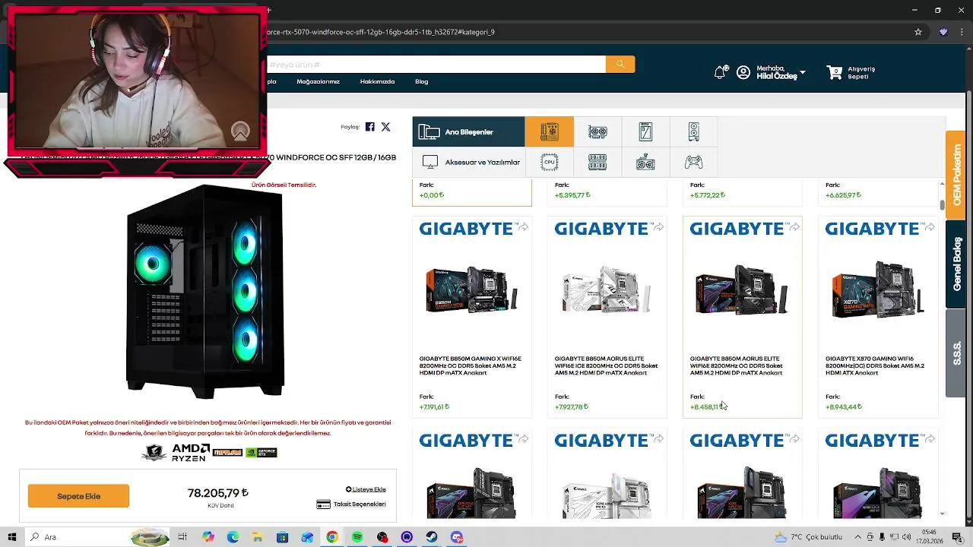973x547 pixels.
Task: Click the site search input field
Action: click(436, 65)
